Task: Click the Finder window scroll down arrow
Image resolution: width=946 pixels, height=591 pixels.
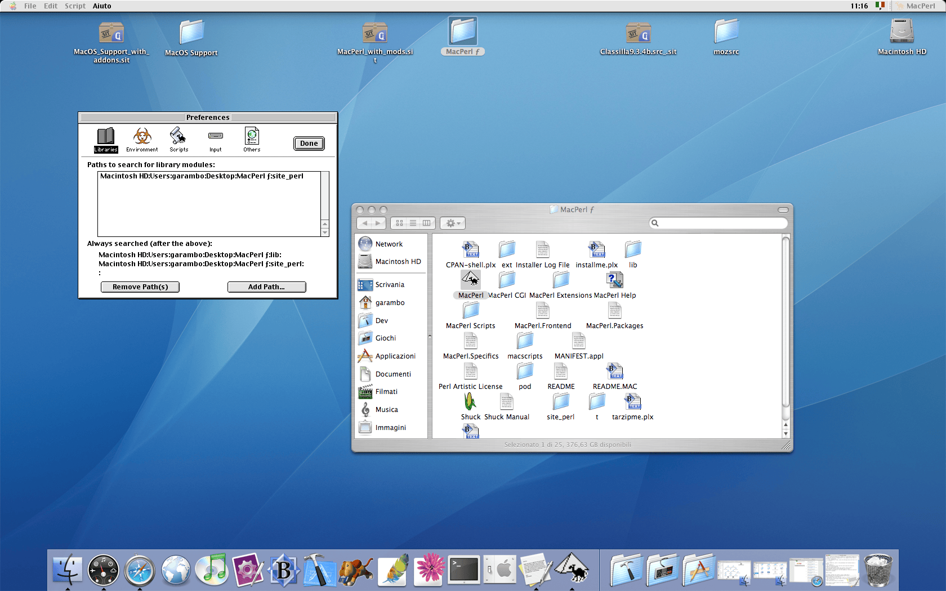Action: pos(786,434)
